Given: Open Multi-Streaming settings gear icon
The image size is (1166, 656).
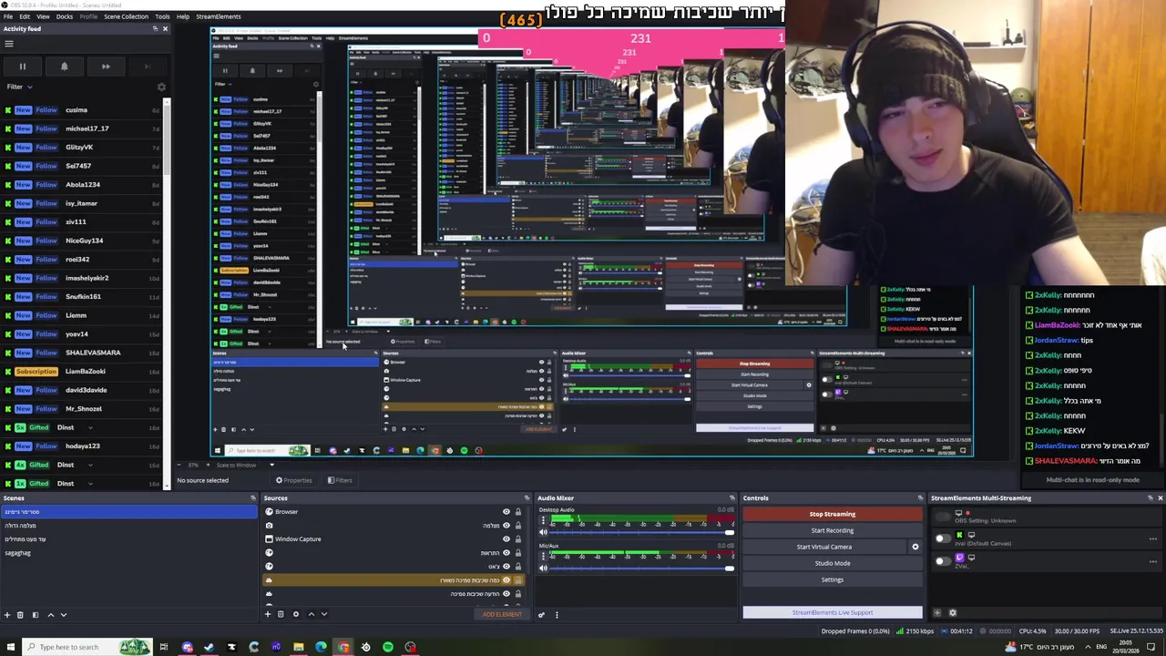Looking at the screenshot, I should click(953, 612).
